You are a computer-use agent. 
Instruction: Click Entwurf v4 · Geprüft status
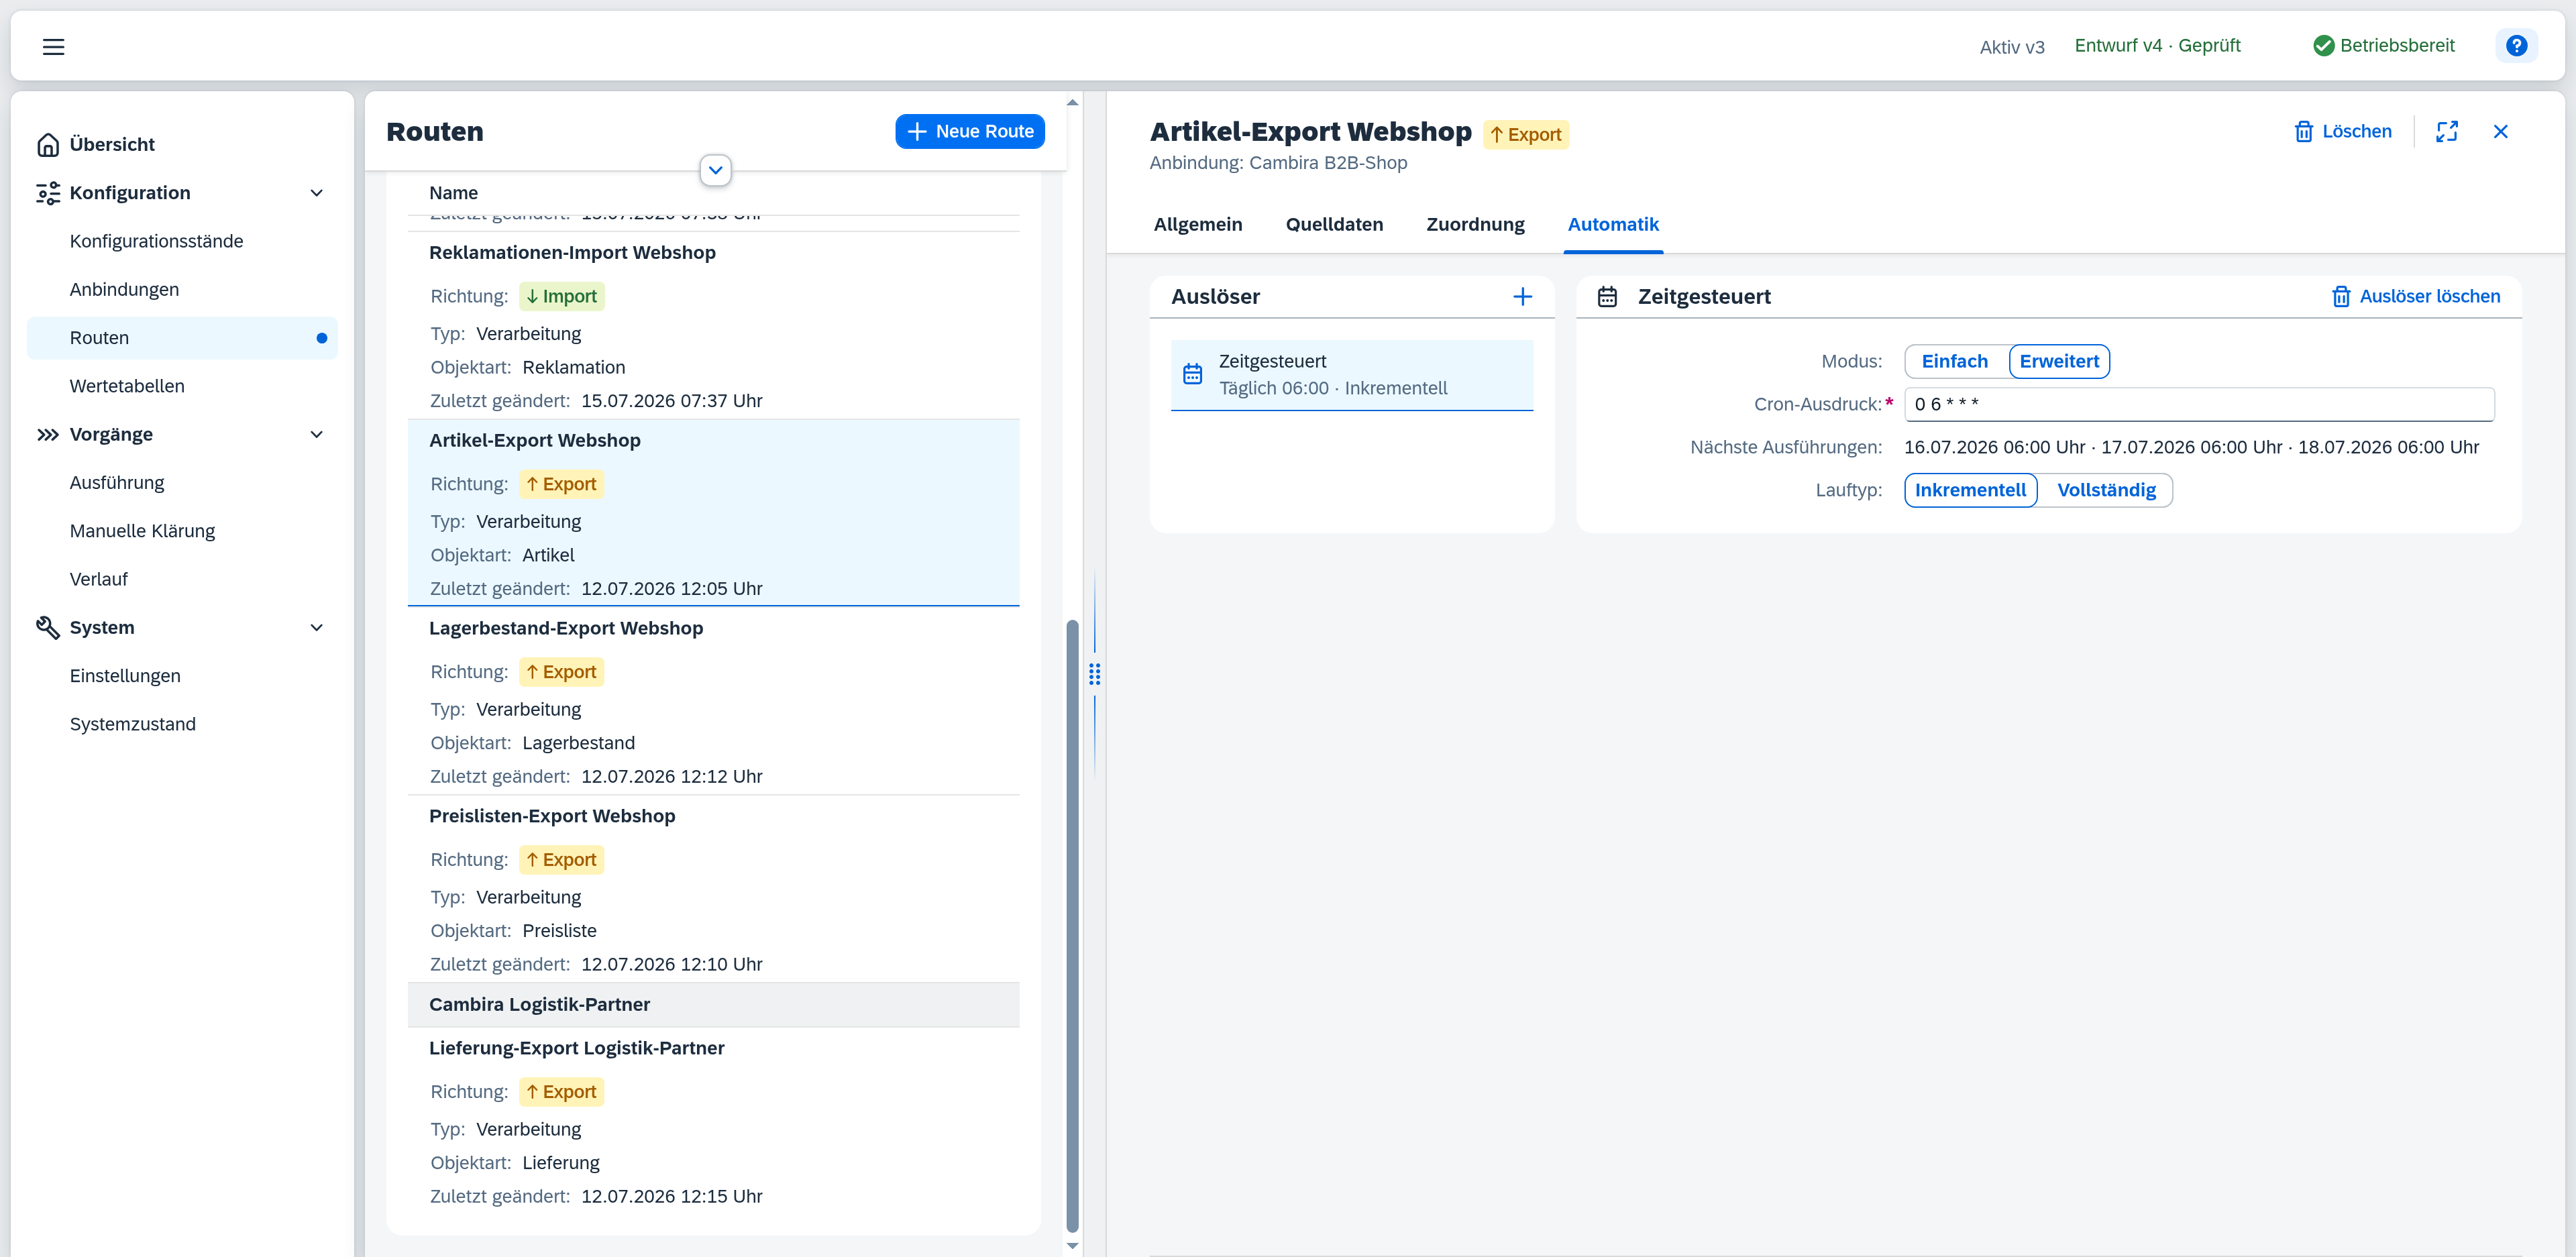2157,46
